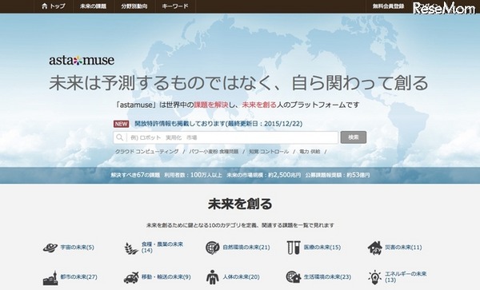Open キーワード menu item
480x290 pixels.
click(x=174, y=6)
